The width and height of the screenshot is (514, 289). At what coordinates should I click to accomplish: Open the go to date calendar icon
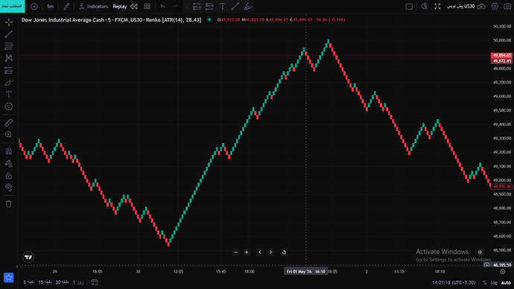click(x=95, y=282)
